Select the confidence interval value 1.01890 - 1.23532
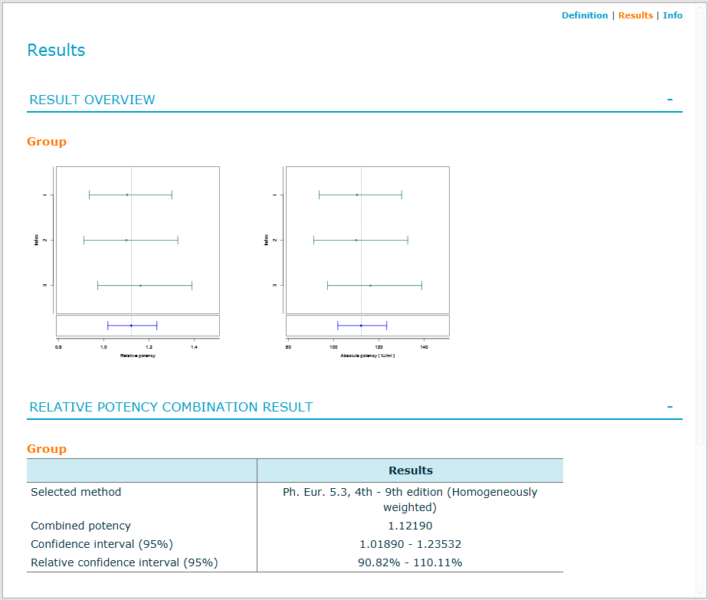The height and width of the screenshot is (600, 708). point(410,544)
